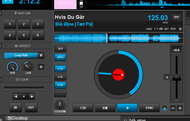Trigger hot cue 3 pad

pos(38,24)
